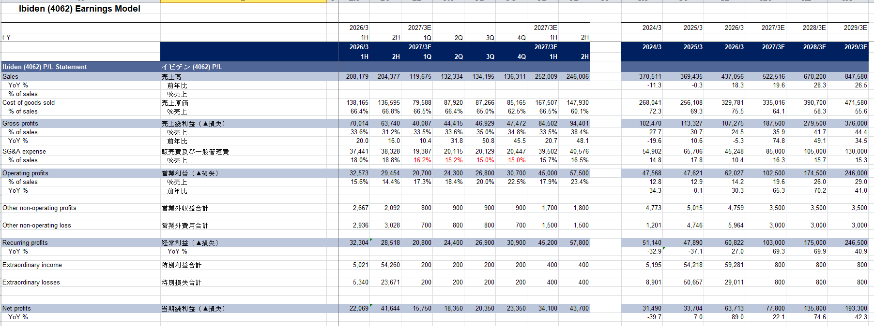
Task: Click the 'Cost of goods sold' label
Action: [x=29, y=102]
